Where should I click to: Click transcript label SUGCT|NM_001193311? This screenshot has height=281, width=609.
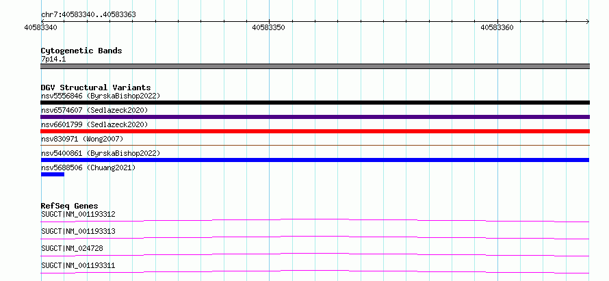[78, 266]
